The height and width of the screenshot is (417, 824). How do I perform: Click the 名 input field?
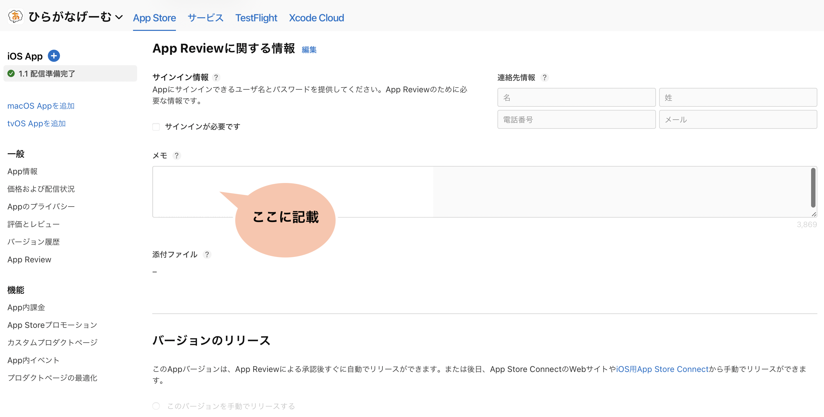coord(577,97)
